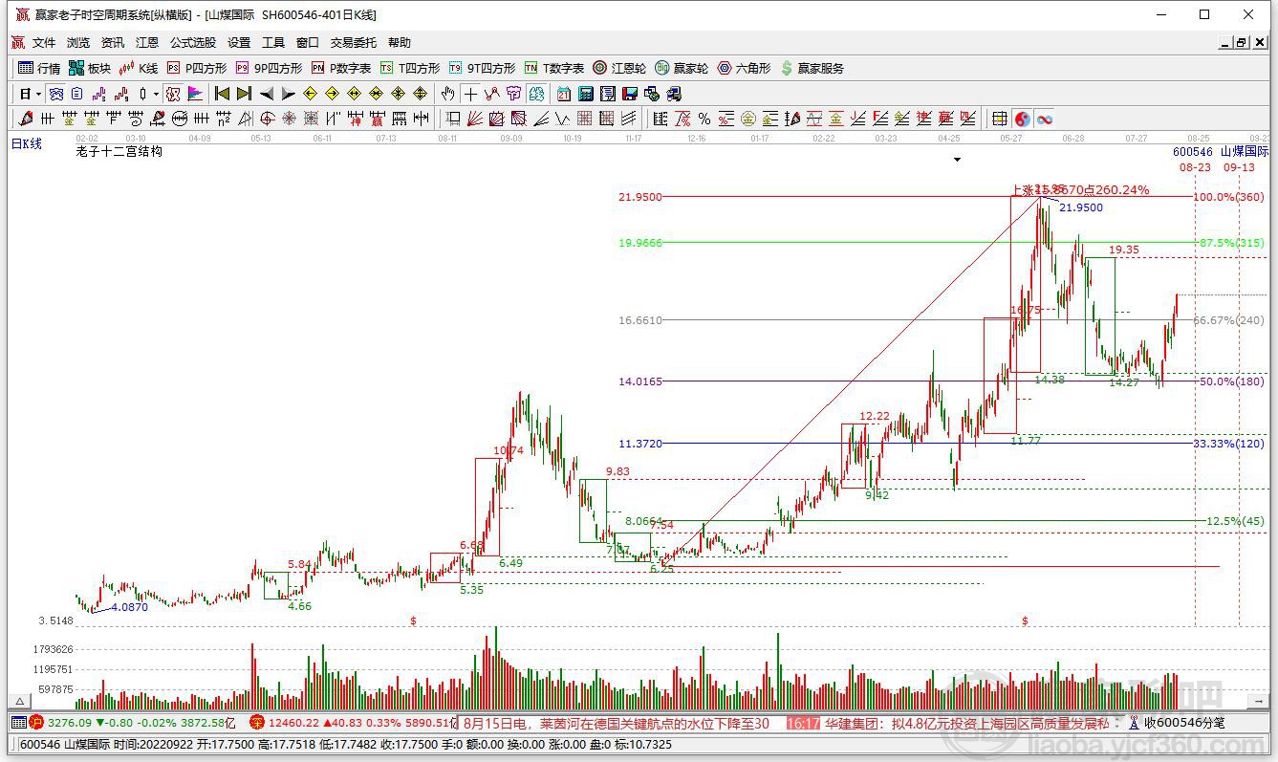Toggle the yin-yang icon
Viewport: 1278px width, 762px height.
click(x=1023, y=119)
